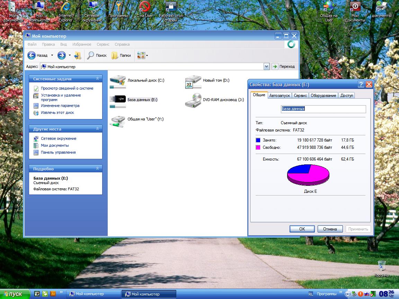Image resolution: width=399 pixels, height=299 pixels.
Task: Click the RL language indicator
Action: pos(311,294)
